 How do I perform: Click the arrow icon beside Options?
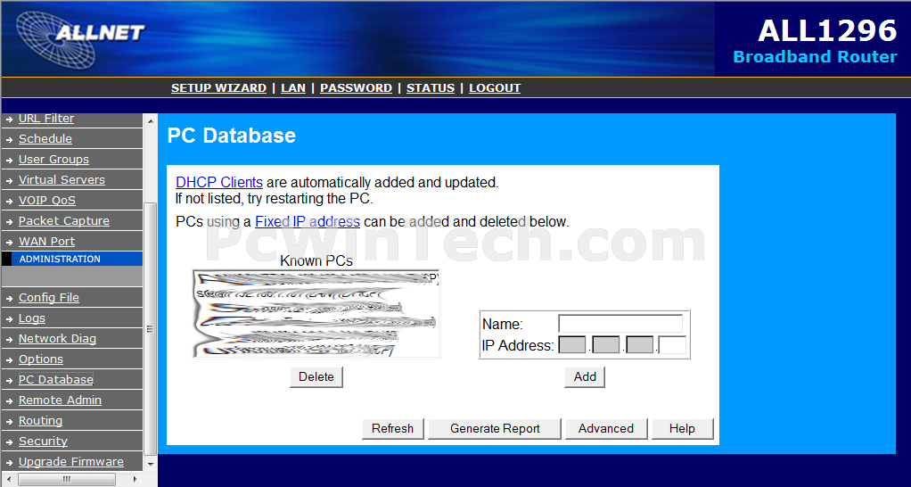pos(9,359)
